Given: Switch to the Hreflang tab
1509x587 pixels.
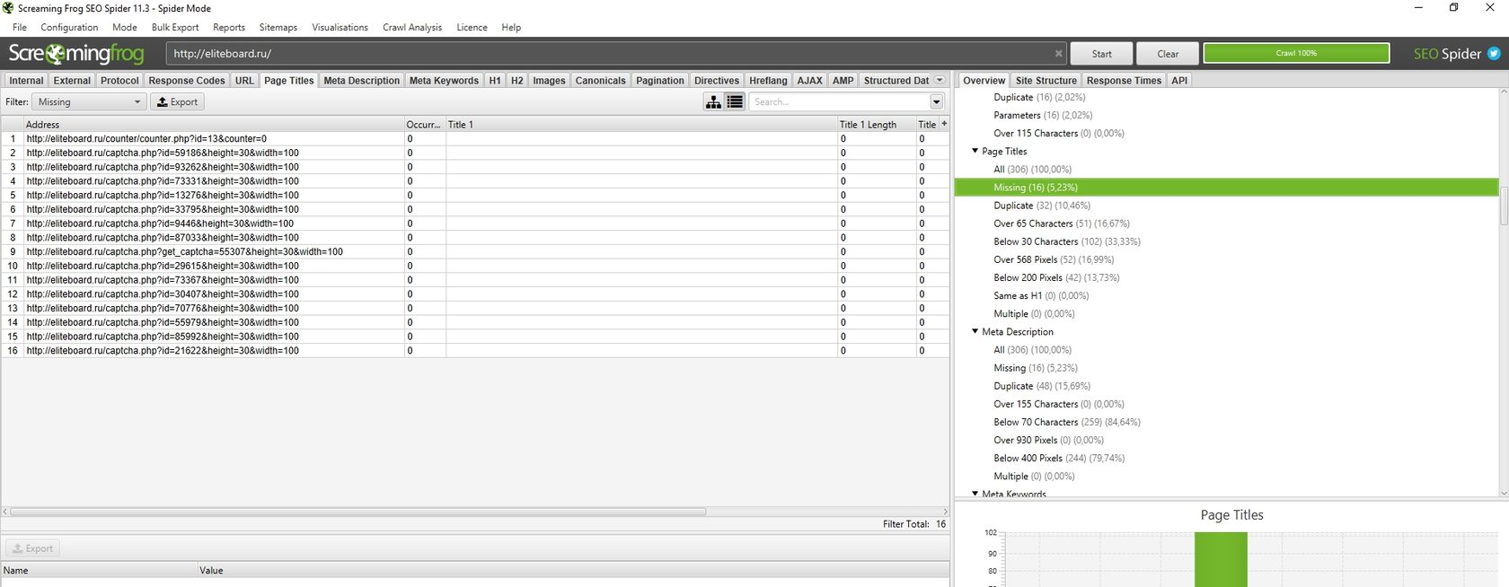Looking at the screenshot, I should (768, 80).
